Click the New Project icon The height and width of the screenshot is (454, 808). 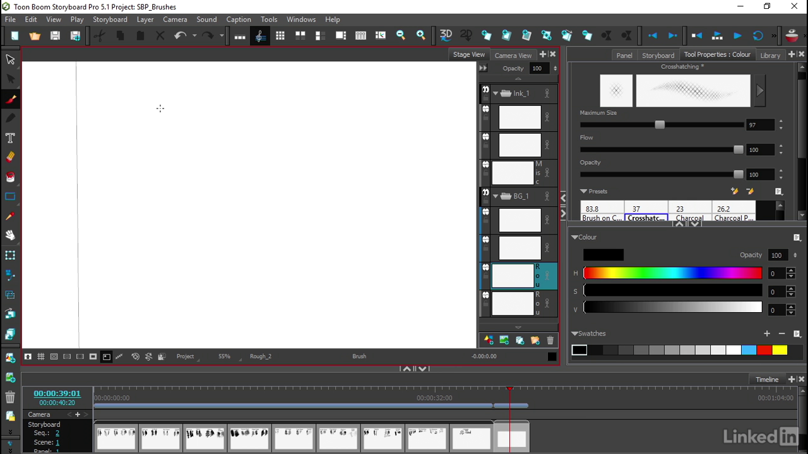[15, 36]
